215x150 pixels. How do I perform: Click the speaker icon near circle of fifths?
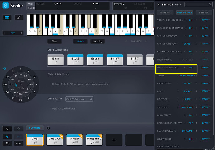click(5, 68)
